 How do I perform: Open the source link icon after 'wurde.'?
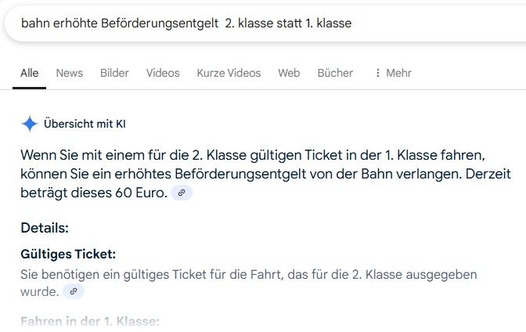point(74,291)
